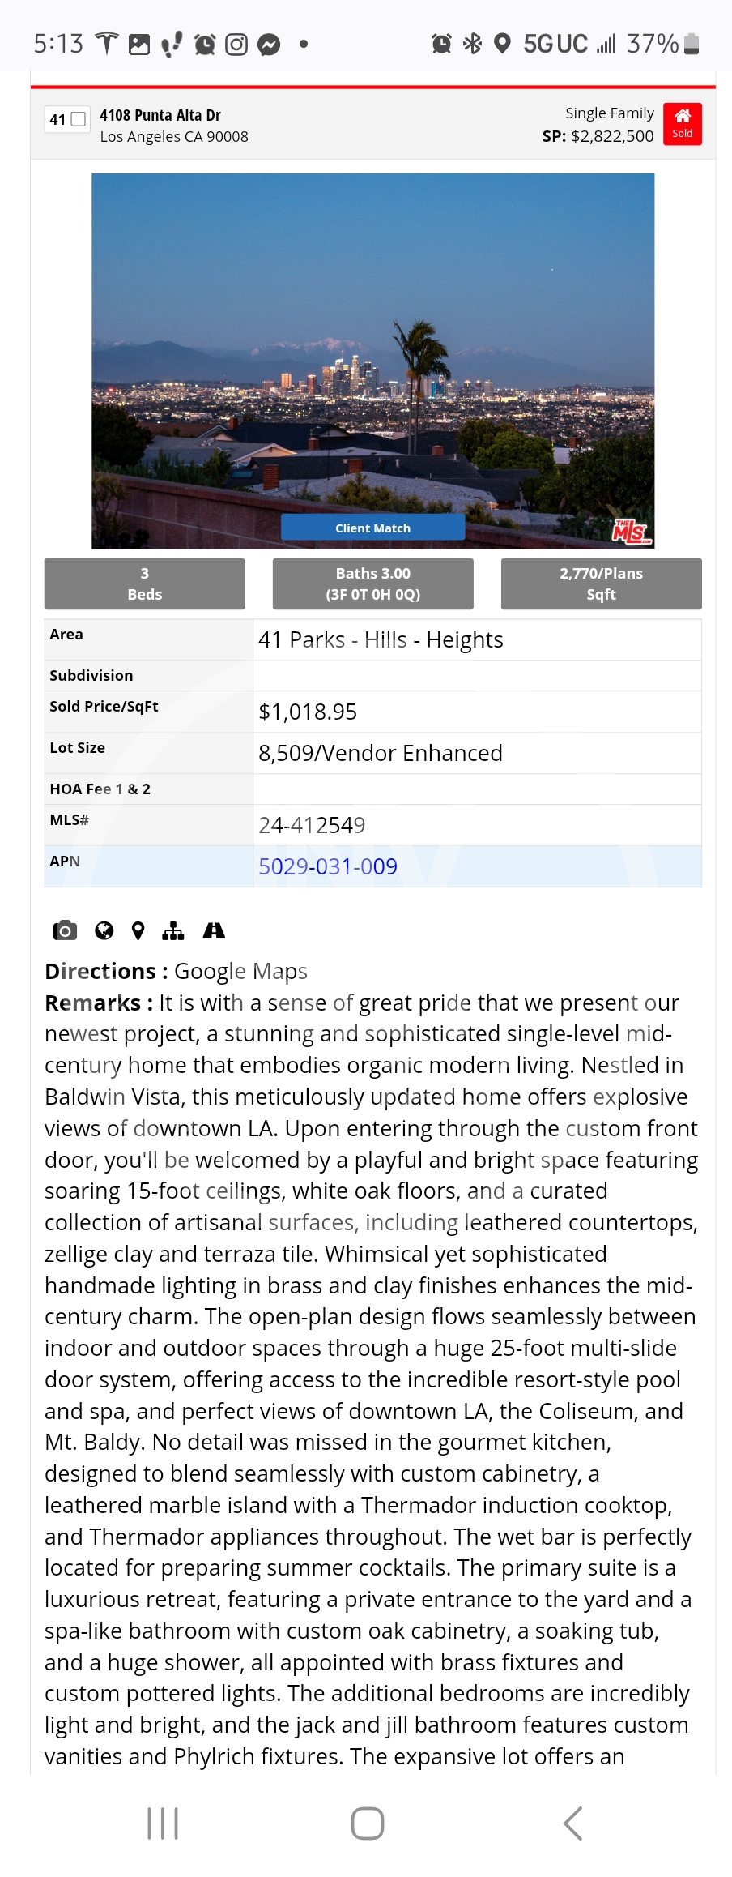The image size is (732, 1877).
Task: Tap the Instagram notification icon in status bar
Action: click(236, 44)
